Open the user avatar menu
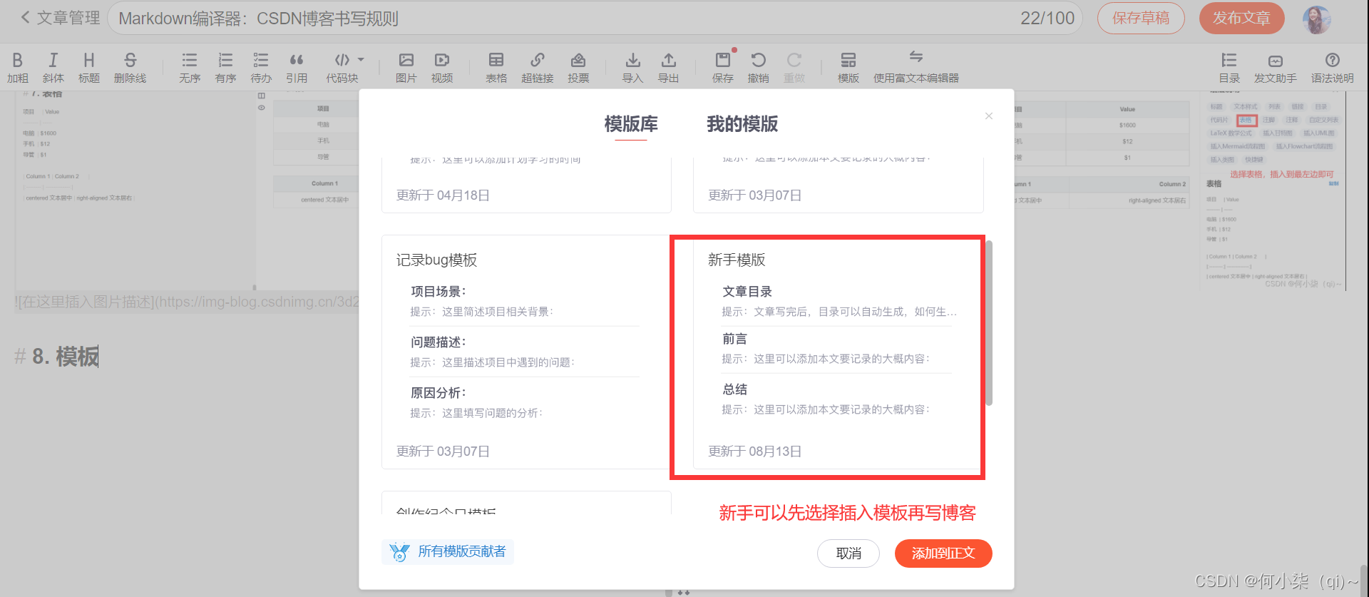This screenshot has height=597, width=1369. pyautogui.click(x=1317, y=19)
